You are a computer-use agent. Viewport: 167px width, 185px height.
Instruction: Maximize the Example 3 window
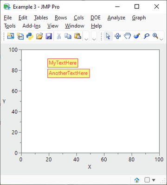(x=137, y=6)
